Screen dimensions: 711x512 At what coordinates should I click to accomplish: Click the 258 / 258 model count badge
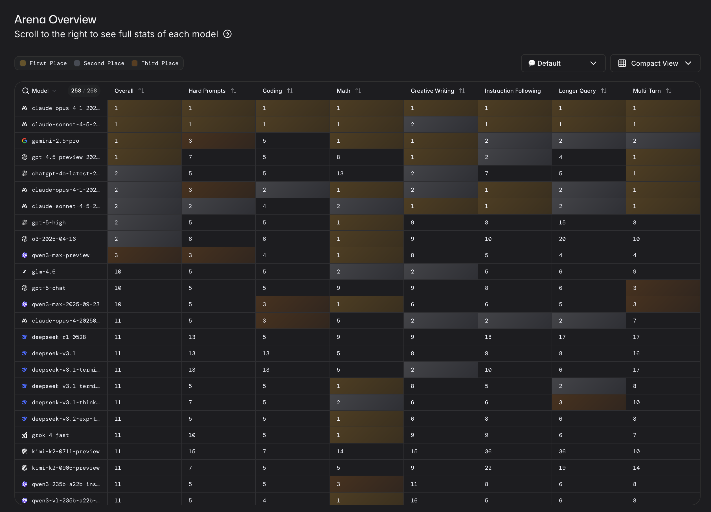(x=84, y=91)
